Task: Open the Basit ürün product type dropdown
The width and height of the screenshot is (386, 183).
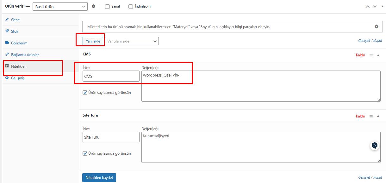Action: click(x=60, y=7)
